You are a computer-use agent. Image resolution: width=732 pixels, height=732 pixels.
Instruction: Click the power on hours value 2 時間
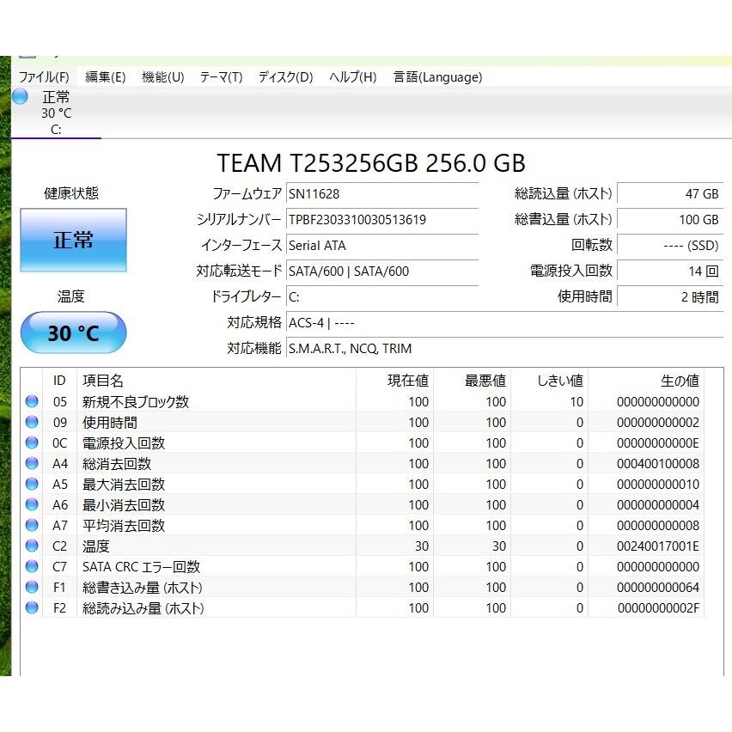[670, 297]
